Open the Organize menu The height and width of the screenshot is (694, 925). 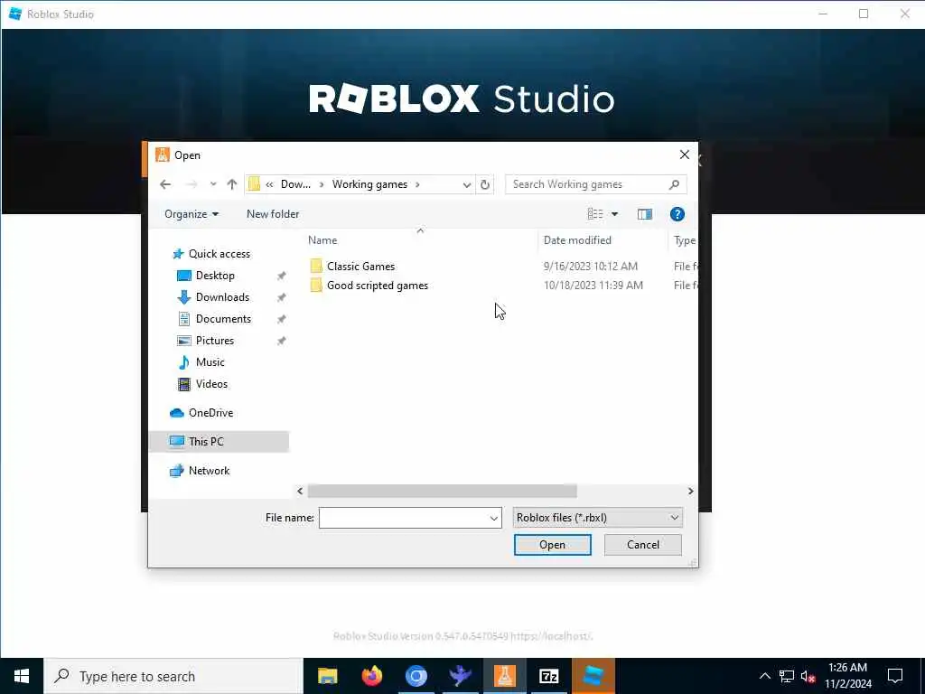[192, 214]
